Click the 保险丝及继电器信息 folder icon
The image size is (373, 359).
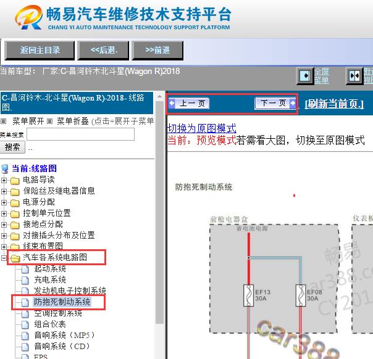(x=15, y=192)
